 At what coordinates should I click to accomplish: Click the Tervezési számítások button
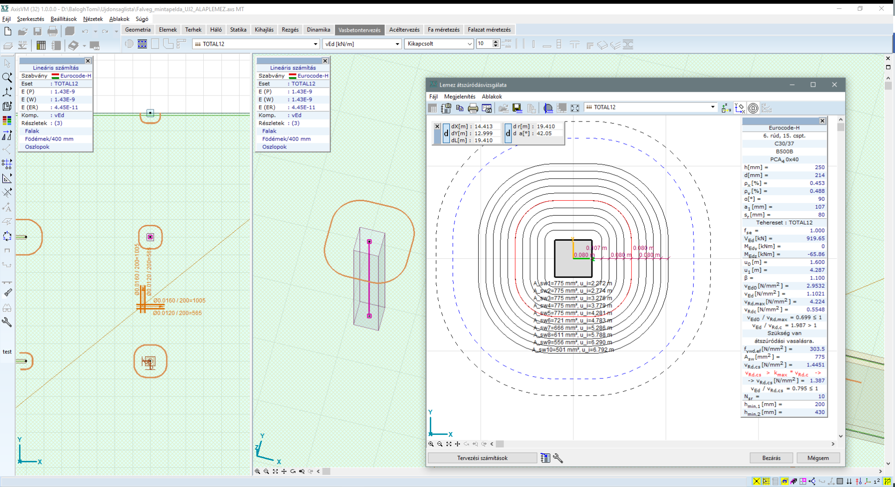tap(482, 458)
